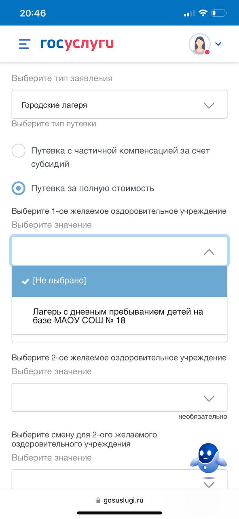Open the user profile avatar
The image size is (239, 519).
tap(200, 44)
